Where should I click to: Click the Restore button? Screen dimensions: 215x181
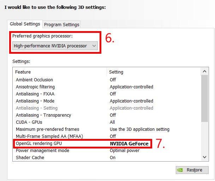point(192,170)
